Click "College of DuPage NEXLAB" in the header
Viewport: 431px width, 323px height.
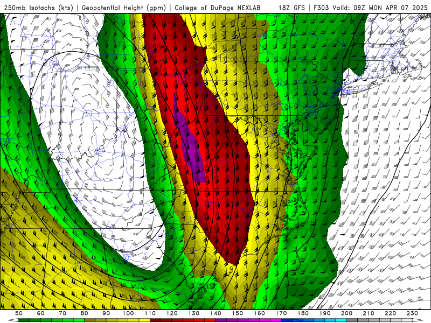[218, 8]
